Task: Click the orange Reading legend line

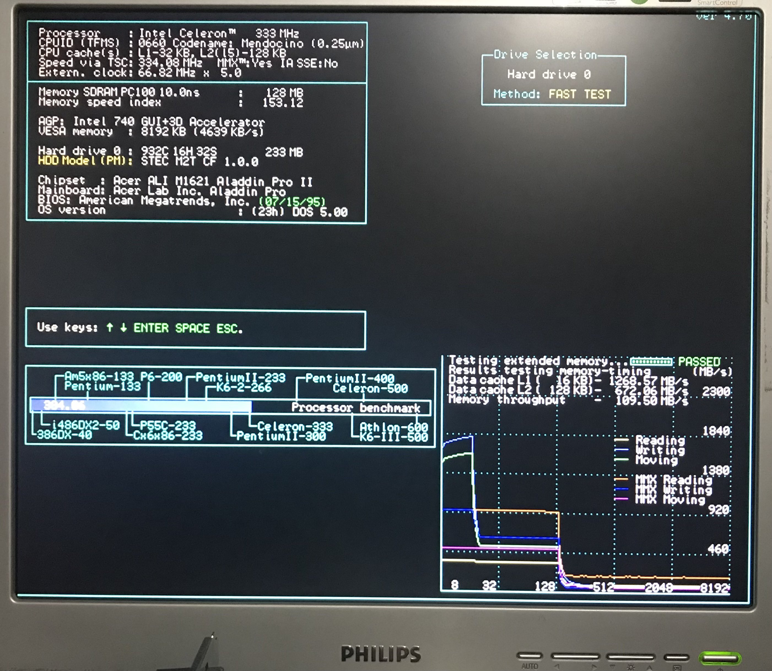Action: (622, 440)
